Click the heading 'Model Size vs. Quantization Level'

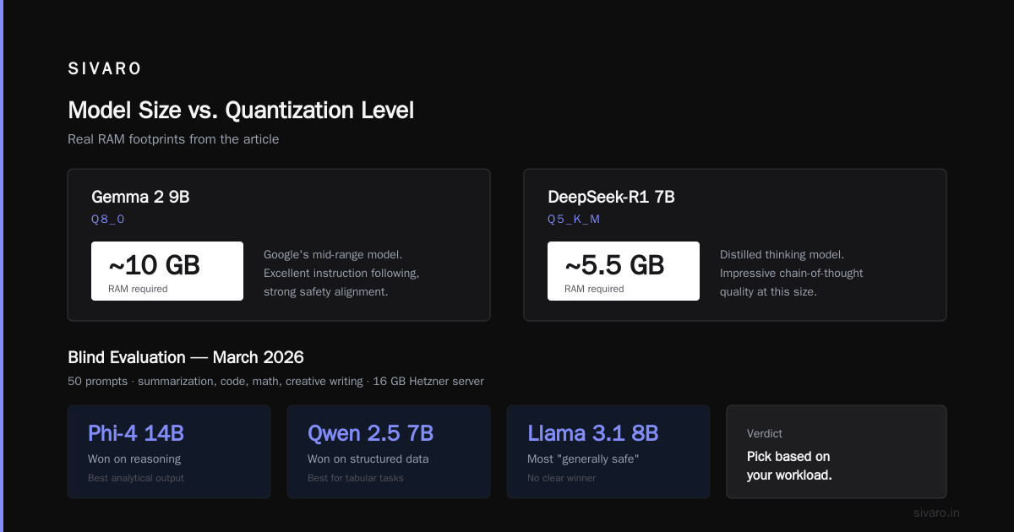coord(241,111)
